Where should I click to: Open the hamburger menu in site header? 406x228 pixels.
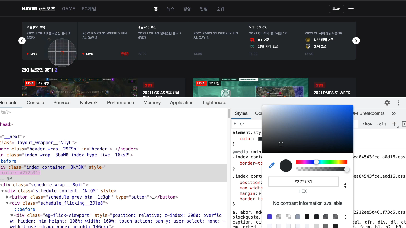coord(351,9)
